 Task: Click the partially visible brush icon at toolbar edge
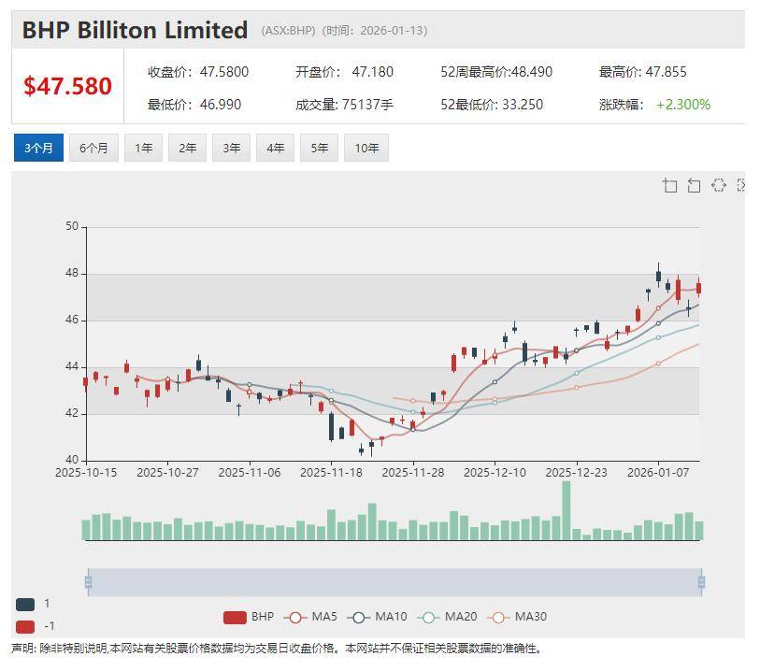(x=740, y=185)
